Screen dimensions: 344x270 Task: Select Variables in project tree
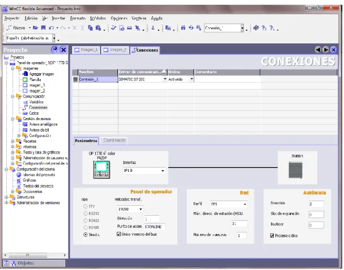point(36,102)
